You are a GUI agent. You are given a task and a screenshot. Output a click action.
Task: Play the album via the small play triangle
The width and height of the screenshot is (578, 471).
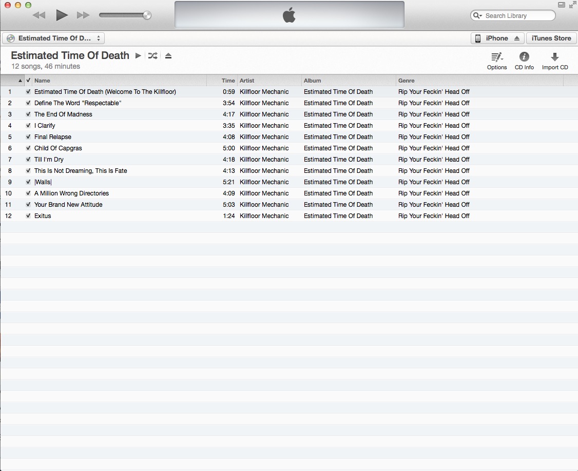point(138,55)
